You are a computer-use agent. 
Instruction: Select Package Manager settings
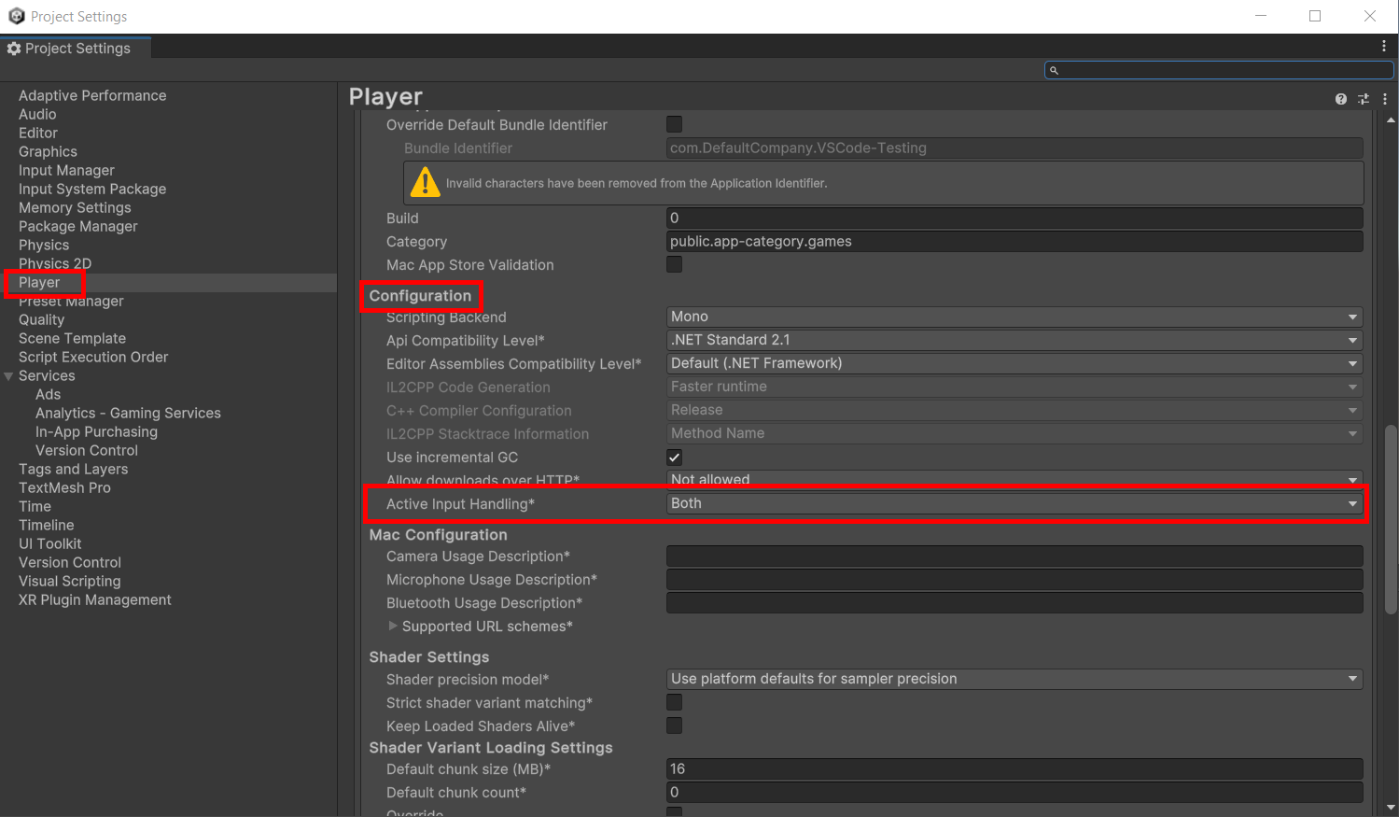pyautogui.click(x=78, y=226)
